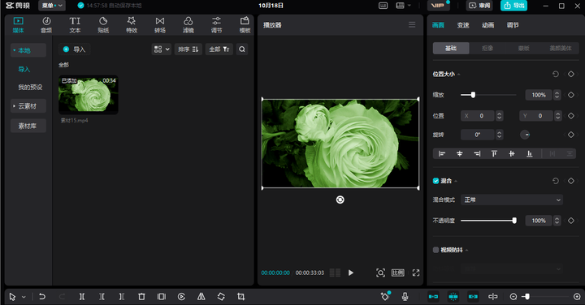Add keyframe diamond for 不透明度 opacity

tap(571, 221)
